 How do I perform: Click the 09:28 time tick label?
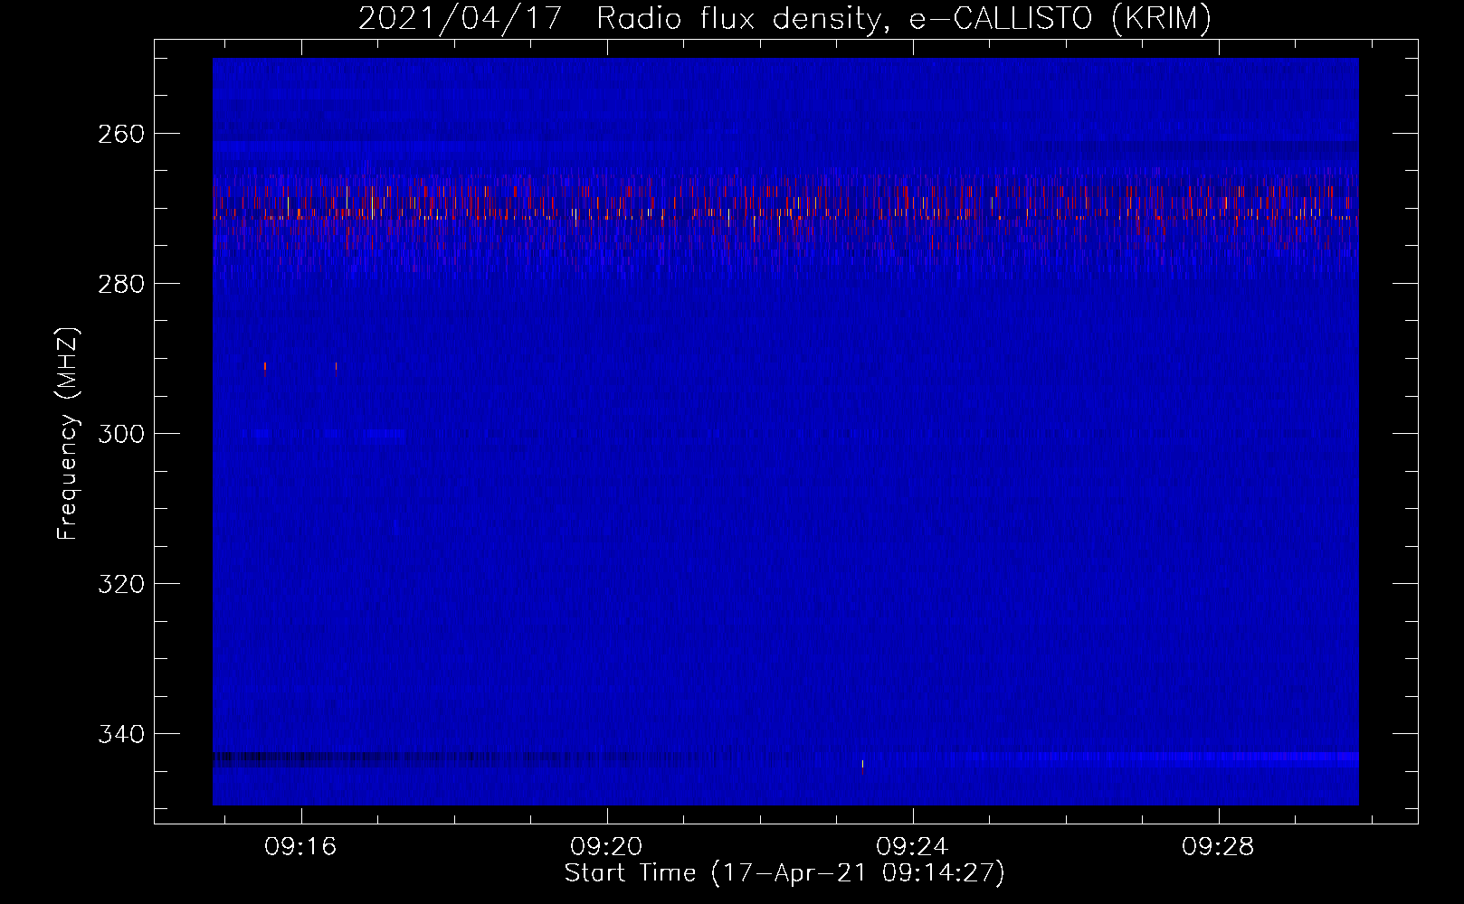coord(1218,846)
